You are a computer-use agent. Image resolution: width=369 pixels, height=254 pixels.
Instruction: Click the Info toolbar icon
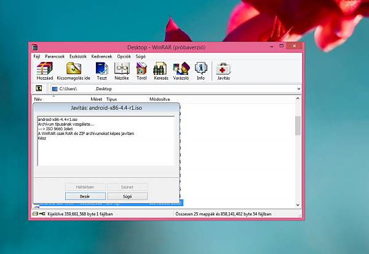[x=200, y=69]
